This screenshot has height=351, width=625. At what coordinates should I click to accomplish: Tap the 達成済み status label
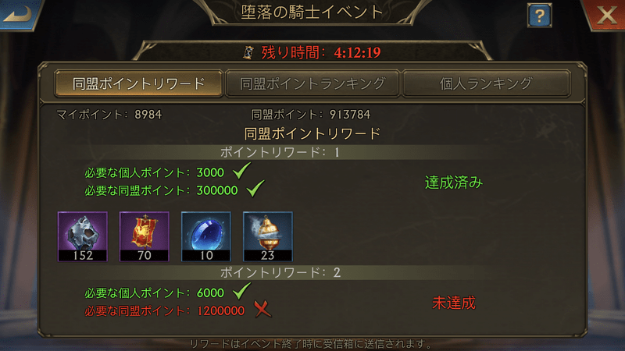pyautogui.click(x=454, y=183)
